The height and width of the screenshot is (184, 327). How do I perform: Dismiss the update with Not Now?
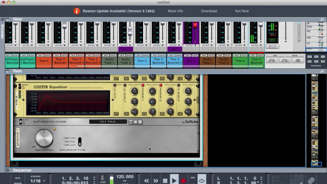coord(242,11)
